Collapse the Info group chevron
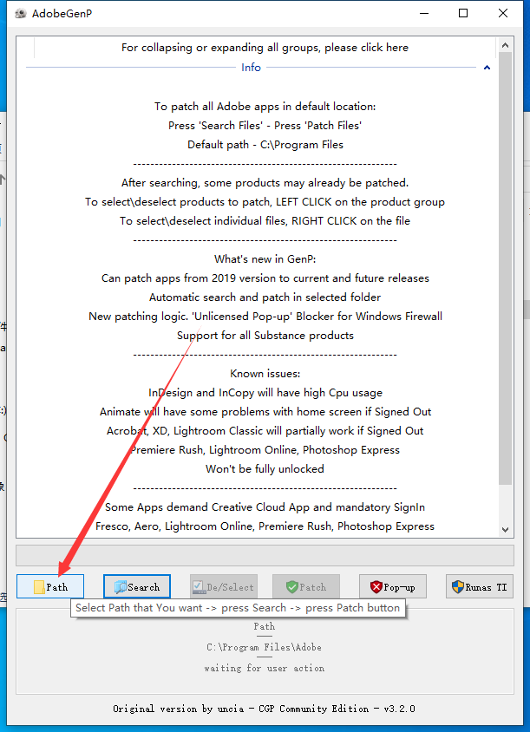The image size is (530, 732). 487,68
